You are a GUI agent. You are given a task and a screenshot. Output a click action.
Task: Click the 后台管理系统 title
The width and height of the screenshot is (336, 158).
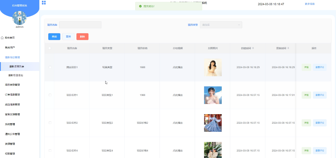(x=19, y=5)
